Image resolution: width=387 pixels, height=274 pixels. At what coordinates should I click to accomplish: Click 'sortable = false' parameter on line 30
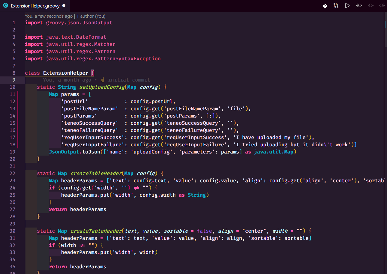pos(187,231)
